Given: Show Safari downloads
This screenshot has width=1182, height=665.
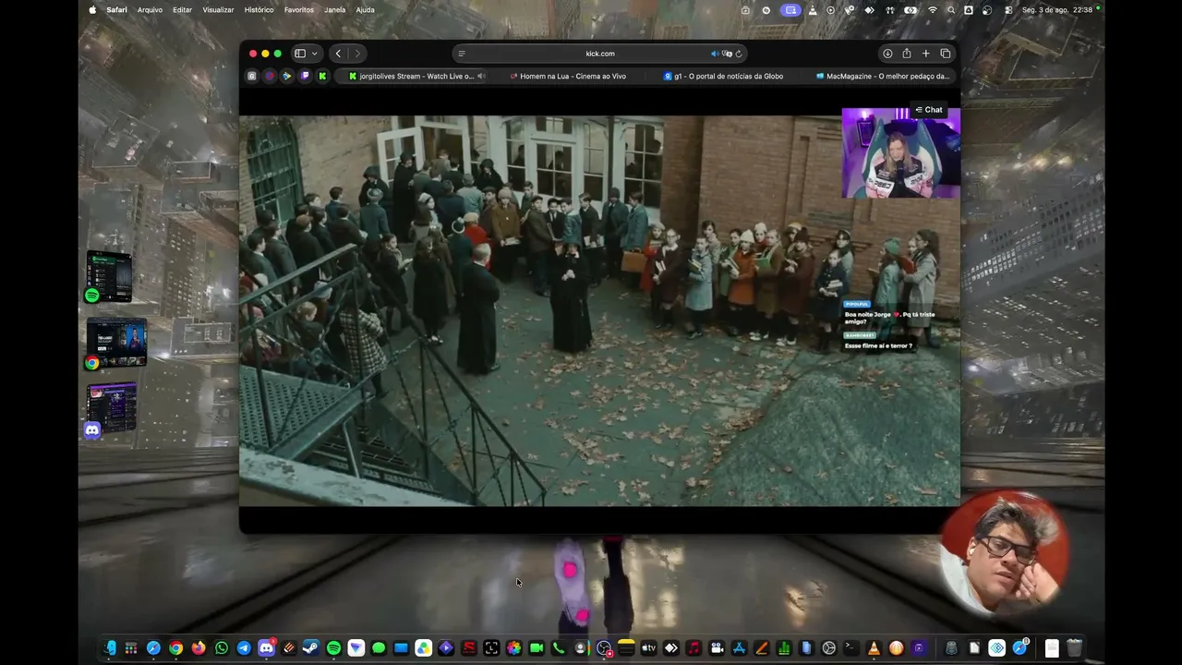Looking at the screenshot, I should 887,54.
